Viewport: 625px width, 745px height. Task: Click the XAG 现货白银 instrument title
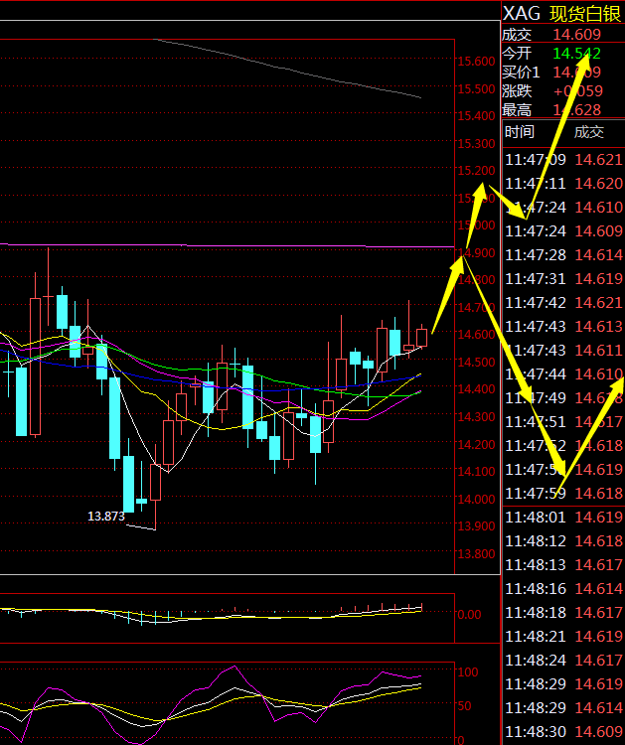pyautogui.click(x=562, y=14)
